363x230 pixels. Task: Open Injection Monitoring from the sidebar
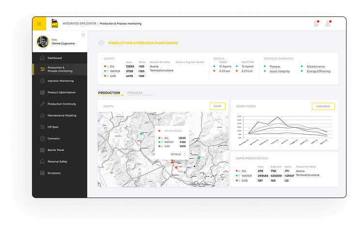60,81
